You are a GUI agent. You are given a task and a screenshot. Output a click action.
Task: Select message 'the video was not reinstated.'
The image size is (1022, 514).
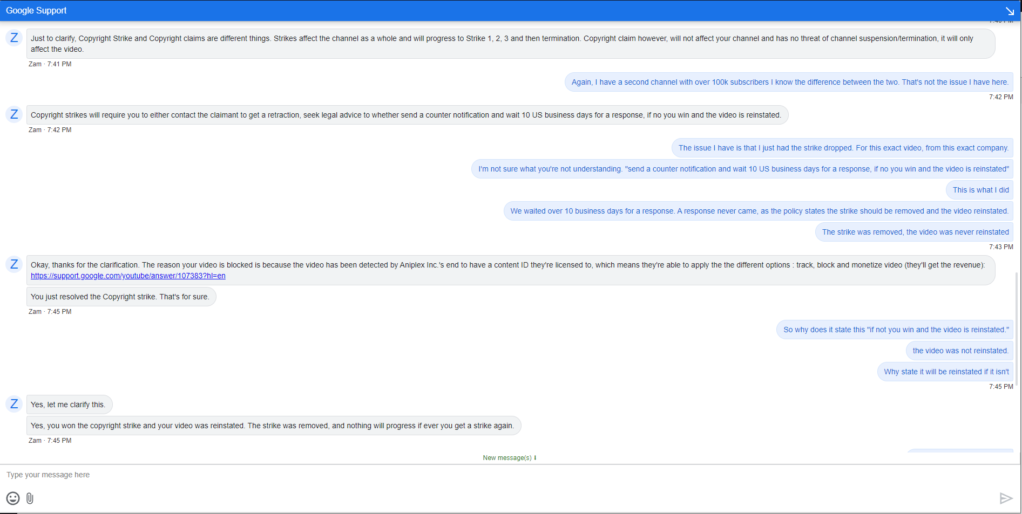tap(960, 351)
